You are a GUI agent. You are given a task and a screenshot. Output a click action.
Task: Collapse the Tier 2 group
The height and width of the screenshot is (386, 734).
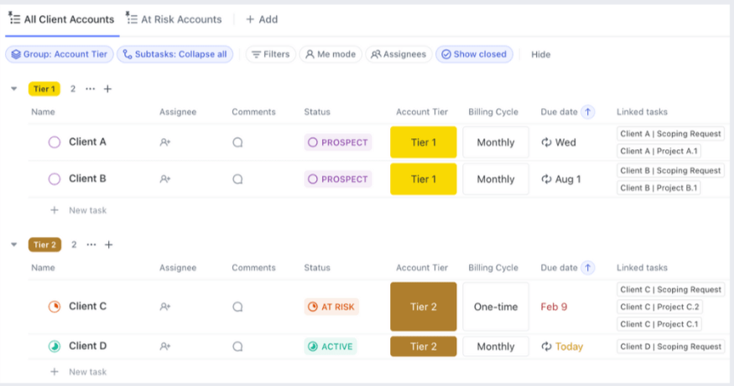coord(14,244)
